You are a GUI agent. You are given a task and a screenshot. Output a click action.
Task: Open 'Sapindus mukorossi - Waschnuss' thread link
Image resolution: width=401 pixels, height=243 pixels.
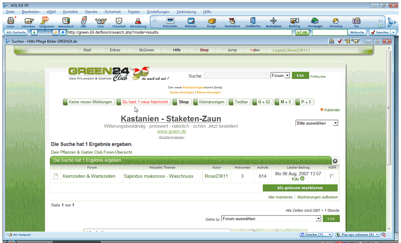tap(158, 176)
